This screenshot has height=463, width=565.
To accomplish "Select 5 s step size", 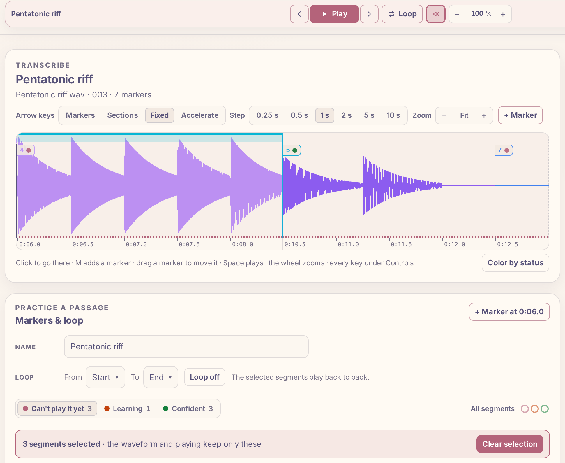I will click(369, 115).
